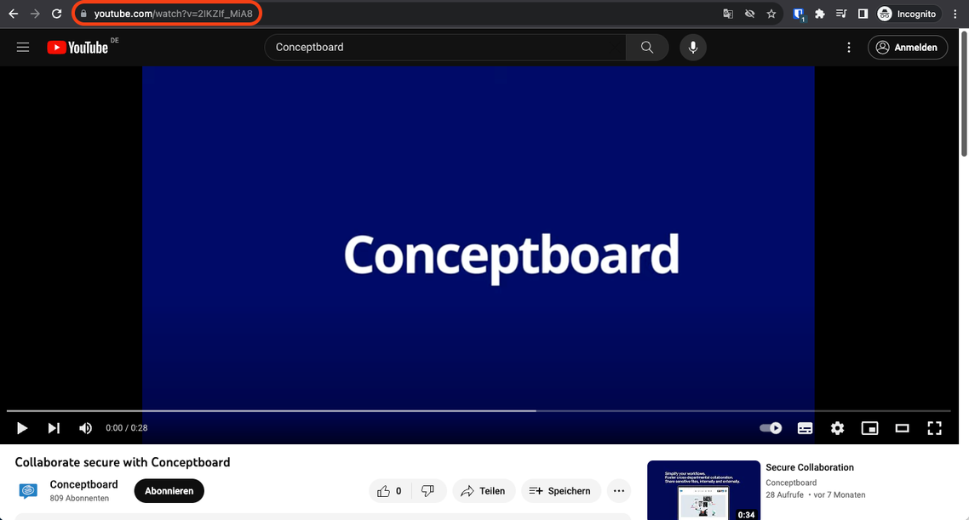Open the video settings gear
The width and height of the screenshot is (969, 520).
click(x=837, y=428)
